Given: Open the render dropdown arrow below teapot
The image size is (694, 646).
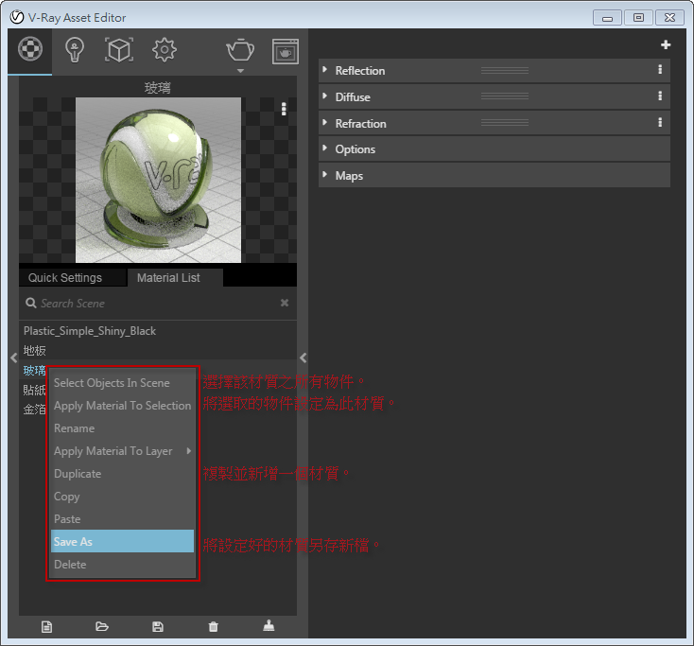Looking at the screenshot, I should coord(239,71).
